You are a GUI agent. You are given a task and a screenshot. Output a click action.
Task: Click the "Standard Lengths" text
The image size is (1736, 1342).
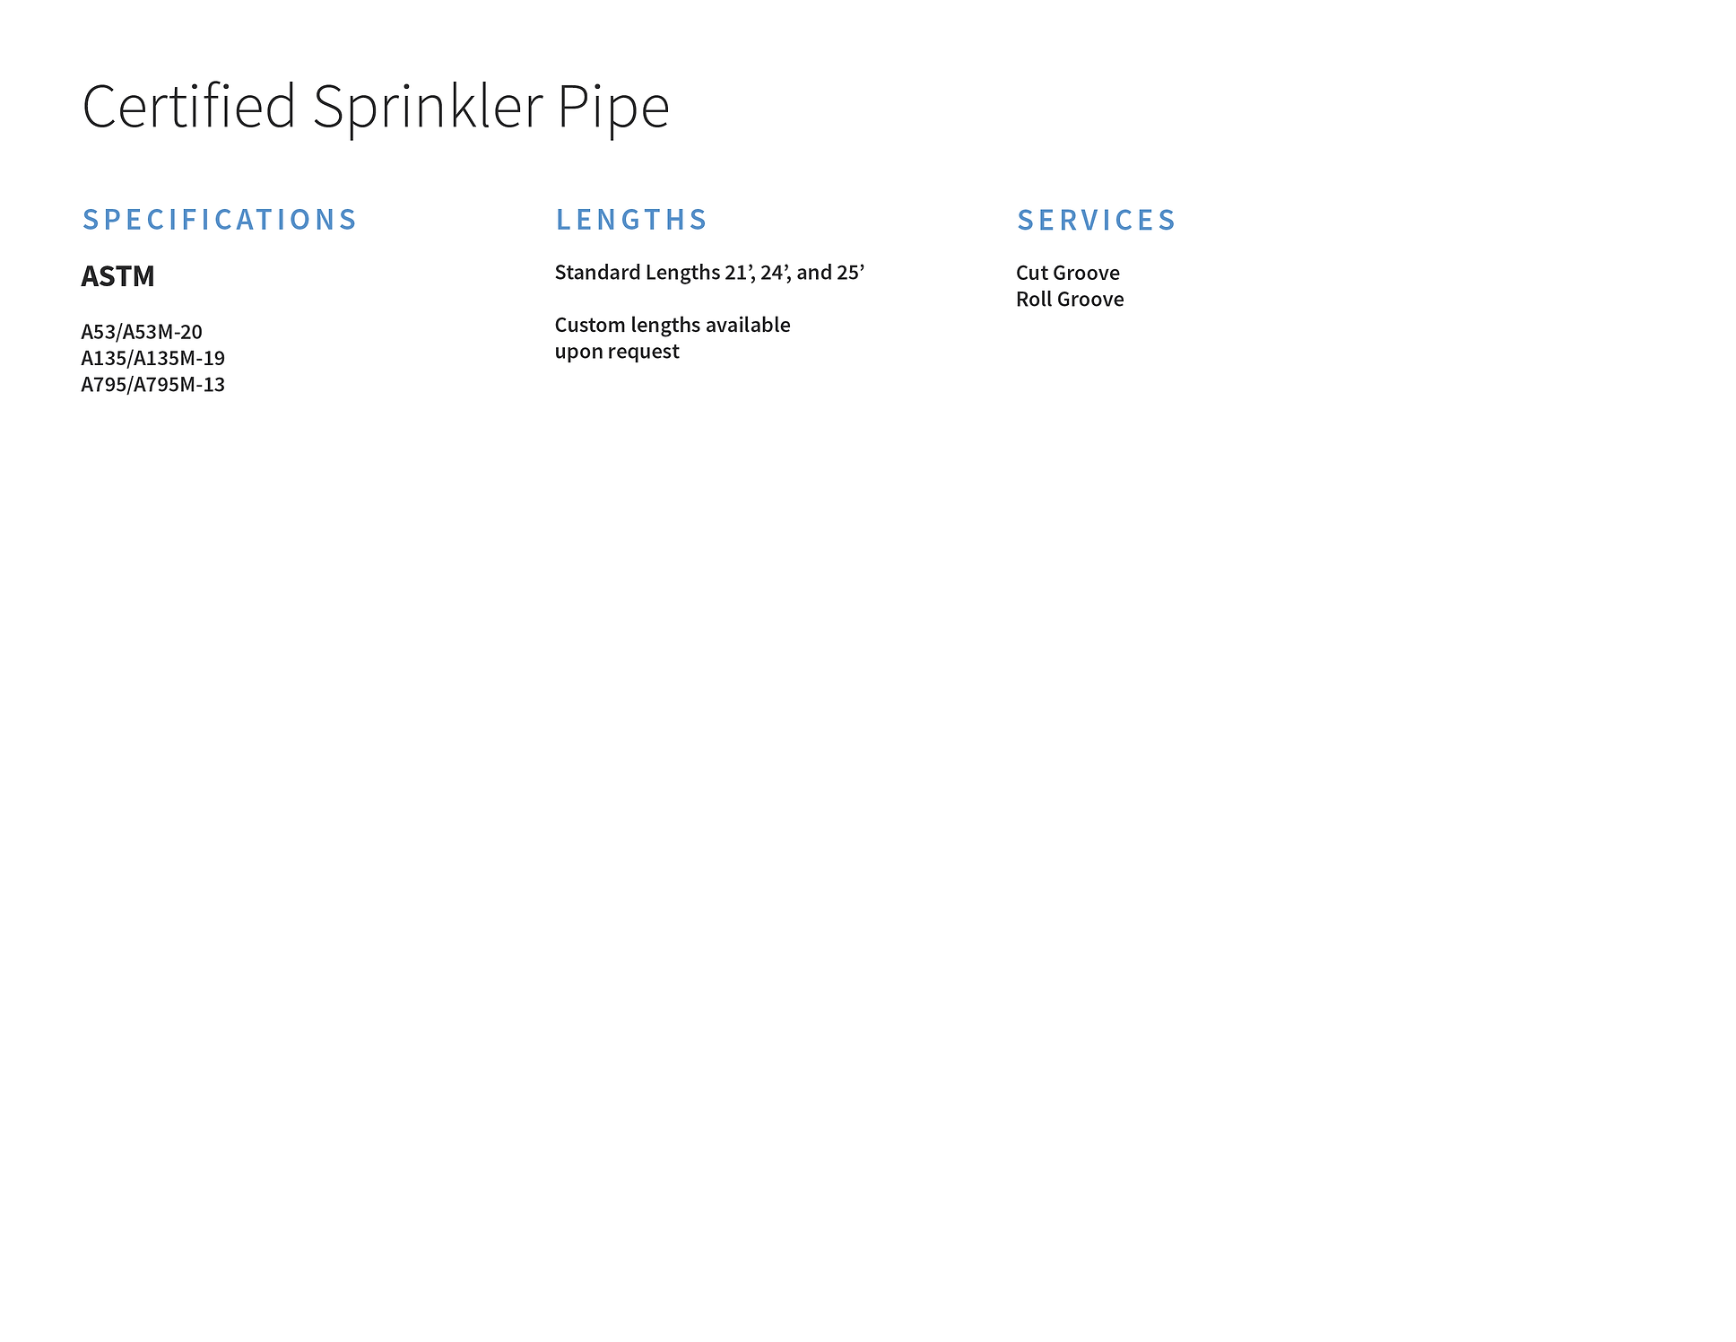(637, 273)
